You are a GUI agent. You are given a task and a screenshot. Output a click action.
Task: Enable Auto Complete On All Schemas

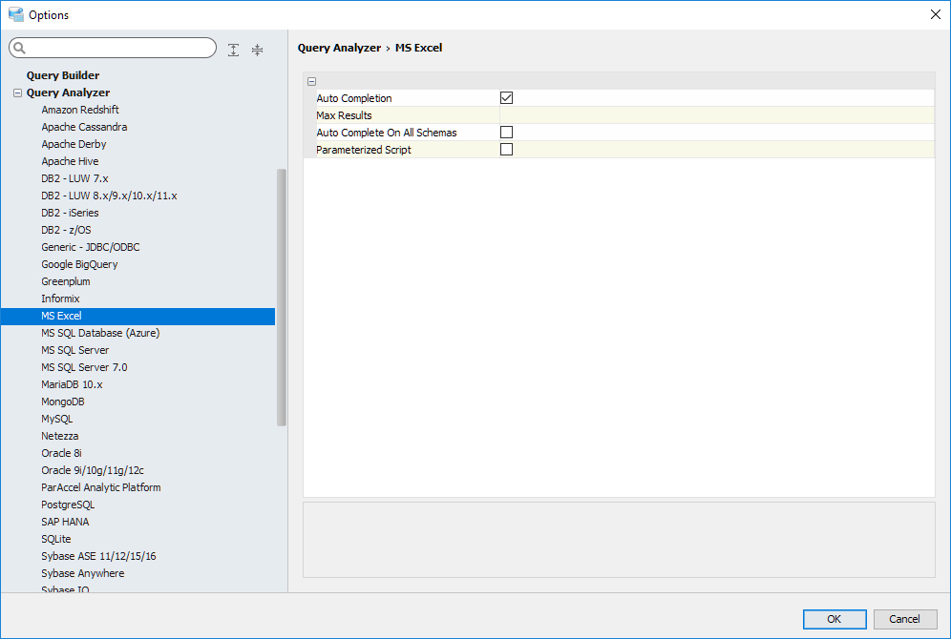click(506, 133)
